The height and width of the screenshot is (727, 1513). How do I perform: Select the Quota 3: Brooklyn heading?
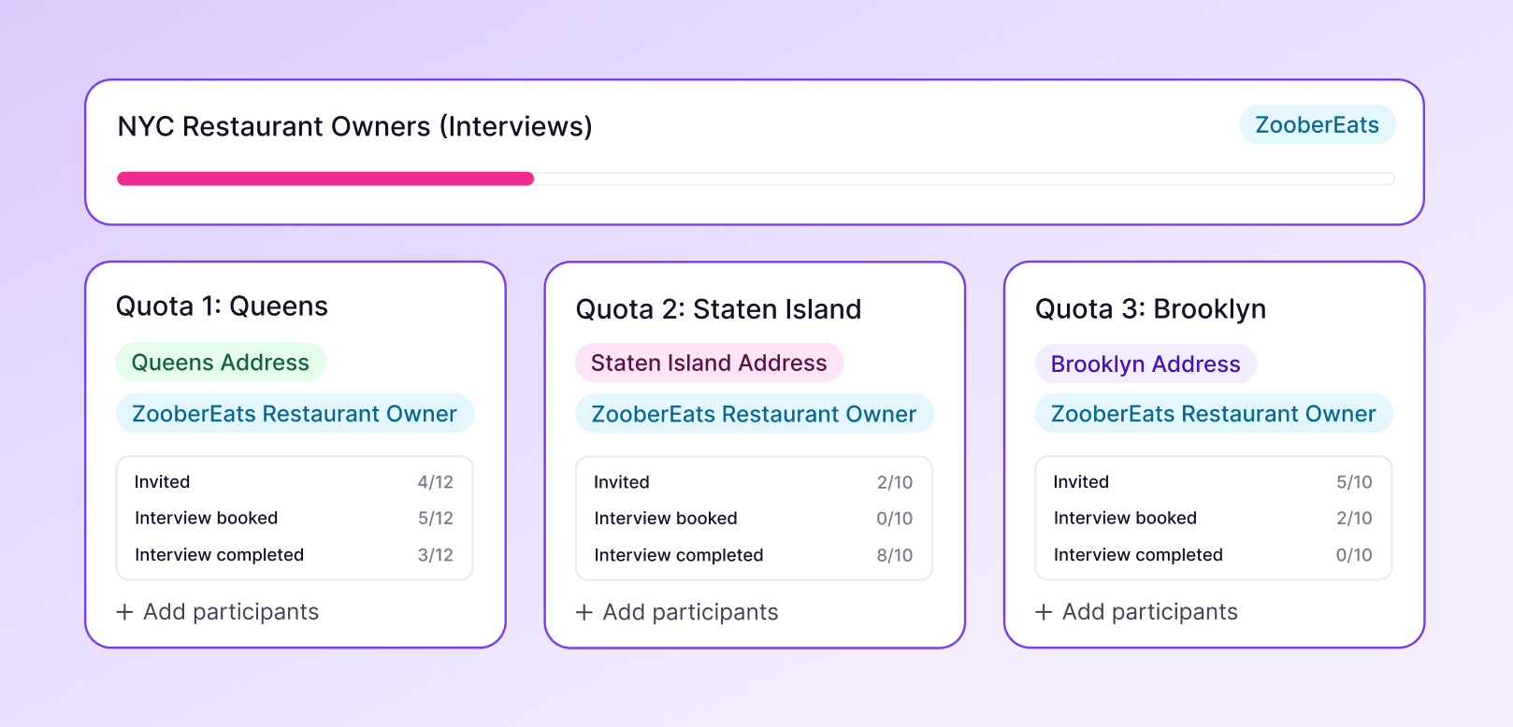[x=1151, y=309]
